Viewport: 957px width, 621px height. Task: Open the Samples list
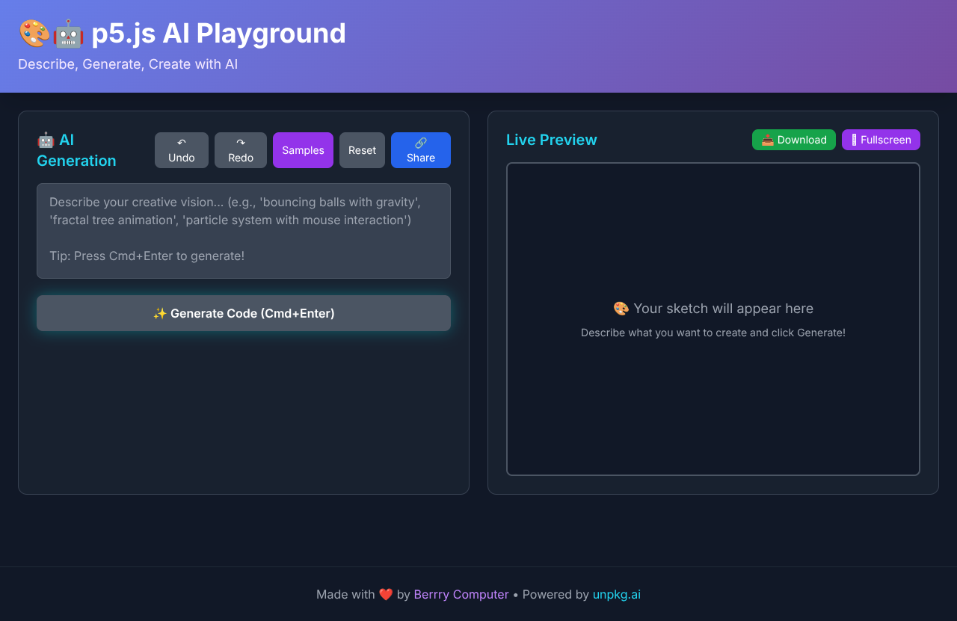303,150
